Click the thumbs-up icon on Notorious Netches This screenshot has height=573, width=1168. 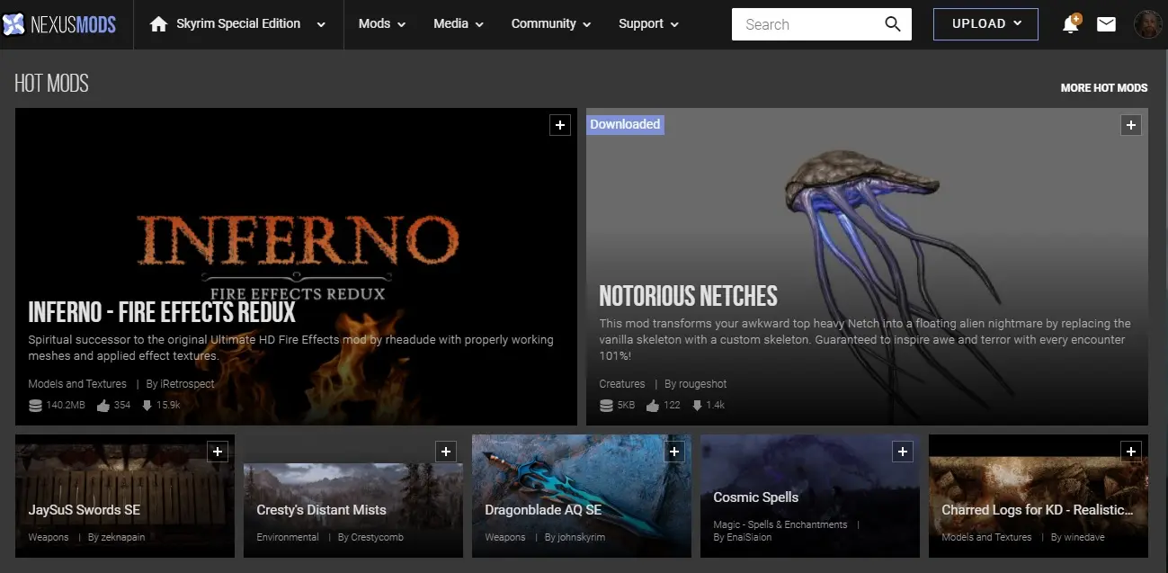coord(653,405)
